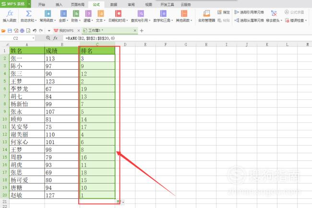Select row 21 header

(5, 202)
